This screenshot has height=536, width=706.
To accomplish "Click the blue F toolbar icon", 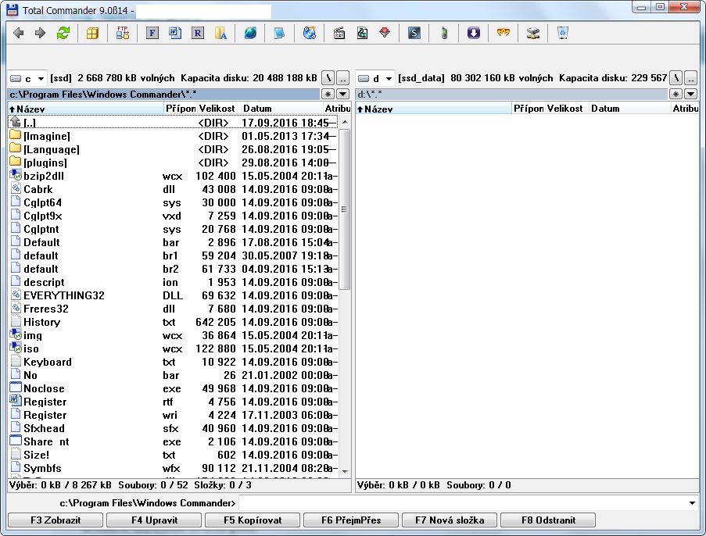I will [x=152, y=33].
